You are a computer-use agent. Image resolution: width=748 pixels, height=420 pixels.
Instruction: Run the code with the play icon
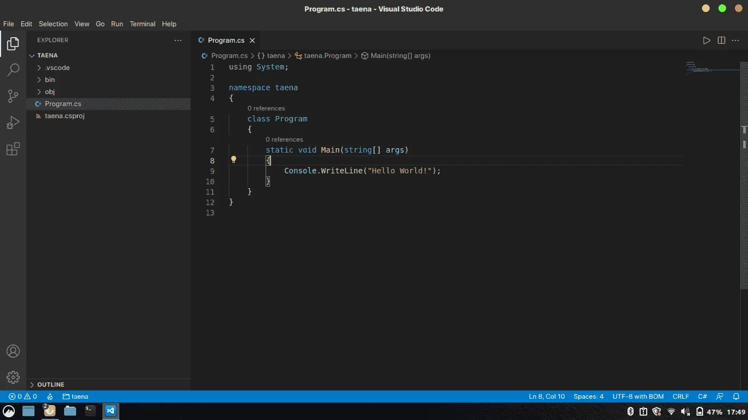tap(706, 40)
